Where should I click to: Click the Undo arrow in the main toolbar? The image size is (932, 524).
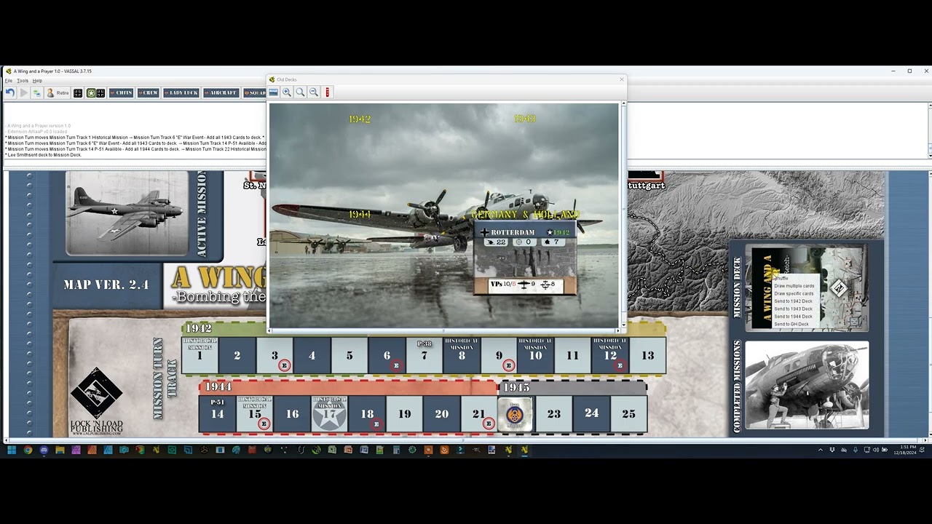pos(10,92)
